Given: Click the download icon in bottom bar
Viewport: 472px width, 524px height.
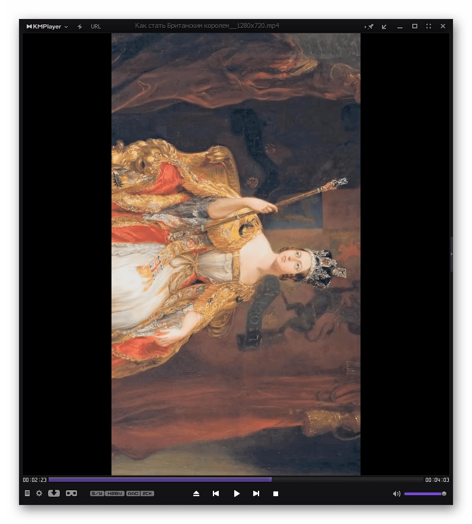Looking at the screenshot, I should pos(54,493).
